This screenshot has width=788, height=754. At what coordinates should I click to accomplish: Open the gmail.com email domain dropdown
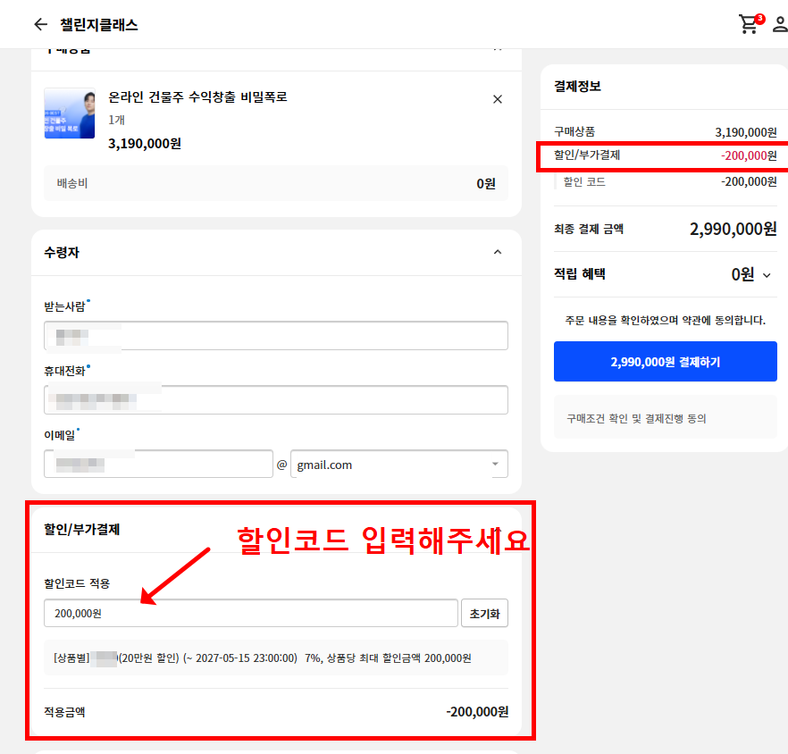399,464
